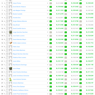Click the lap time 8L 5:04.937
The width and height of the screenshot is (95, 95).
90,79
